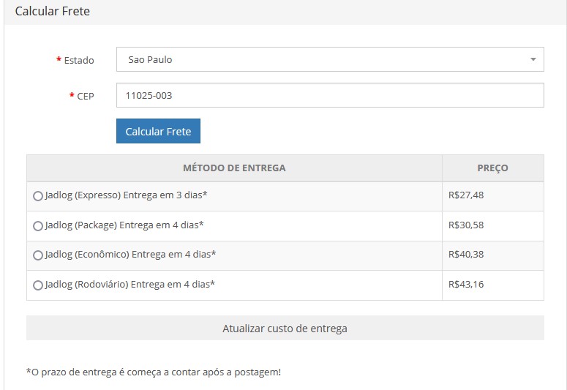Open the Estado dropdown showing Sao Paulo

pyautogui.click(x=330, y=59)
